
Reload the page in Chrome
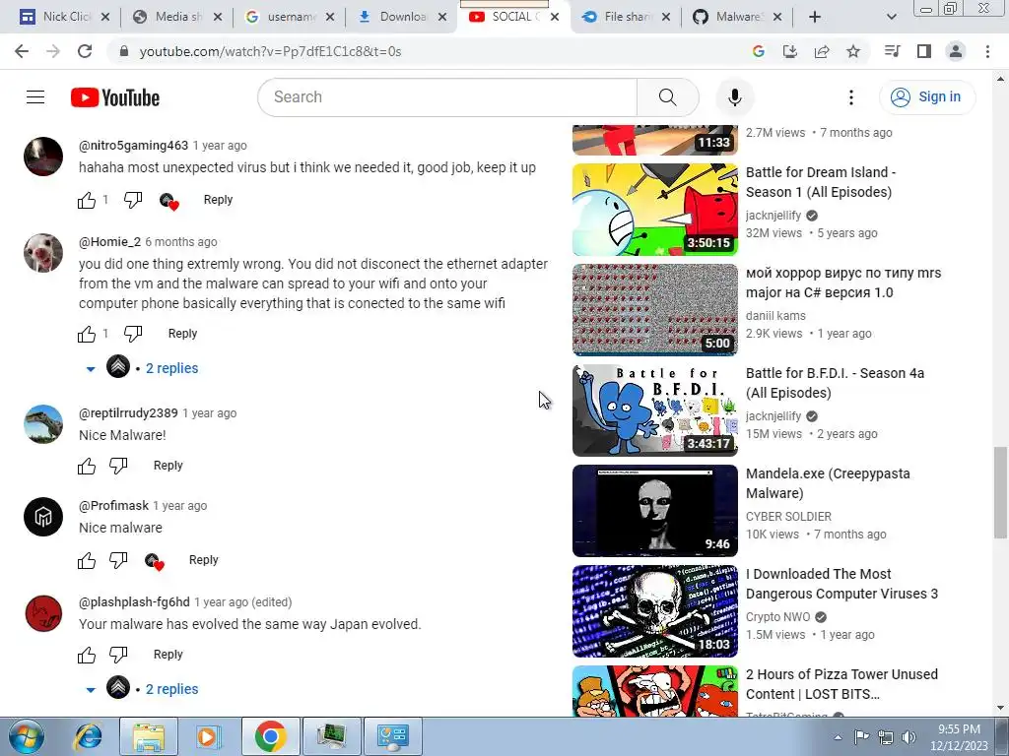click(x=85, y=51)
